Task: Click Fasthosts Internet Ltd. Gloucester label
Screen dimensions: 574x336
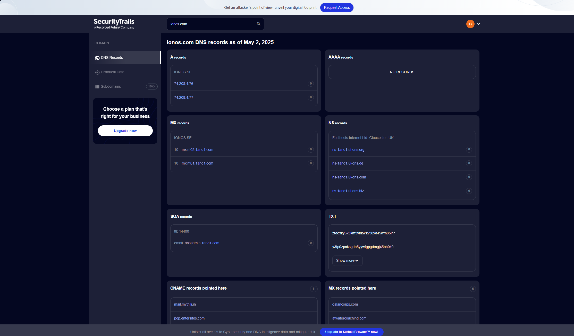Action: [x=363, y=138]
